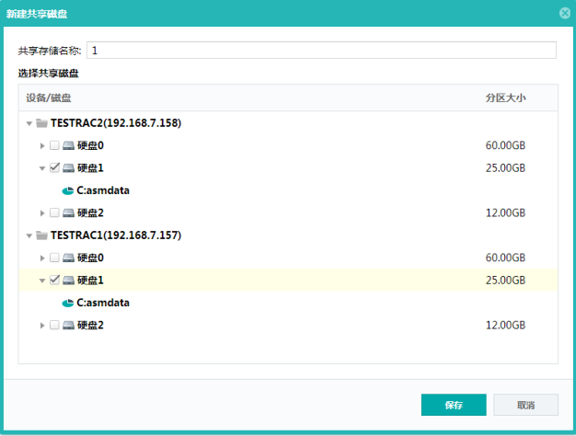Click the 取消 button
The image size is (576, 436).
[525, 405]
